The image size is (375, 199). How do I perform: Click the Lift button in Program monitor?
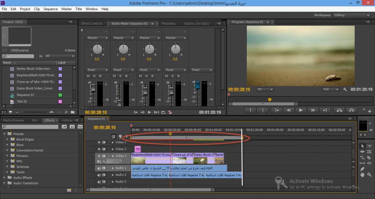(x=340, y=110)
